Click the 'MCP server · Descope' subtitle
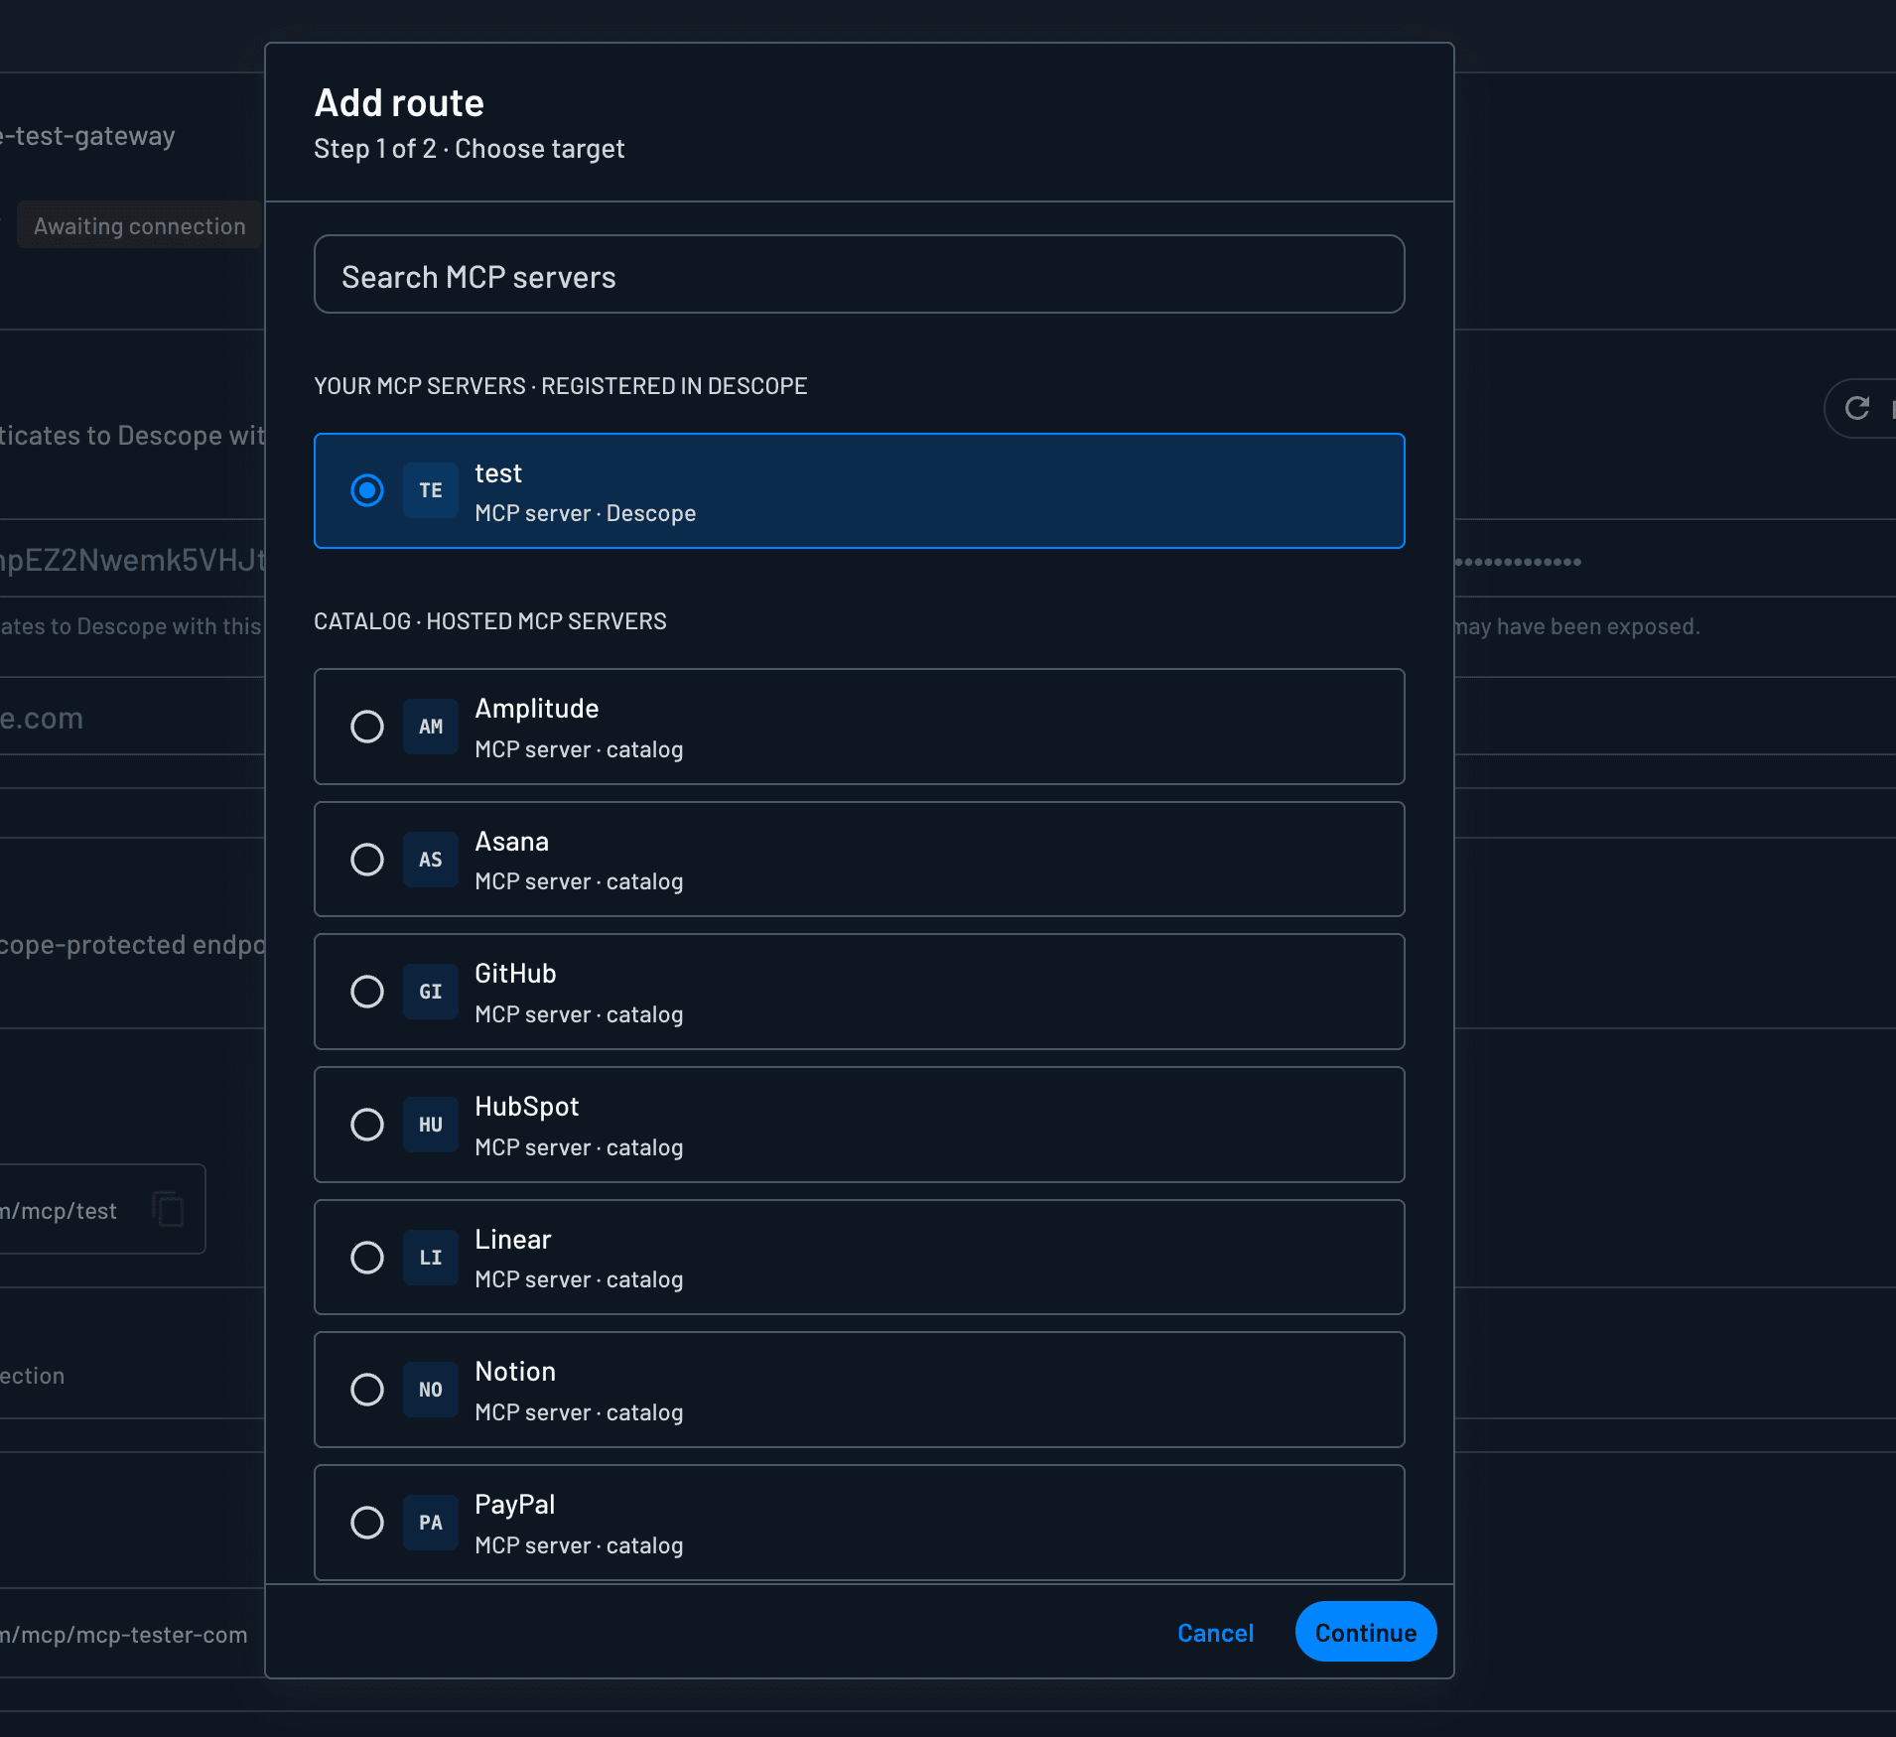This screenshot has width=1896, height=1737. pos(586,513)
